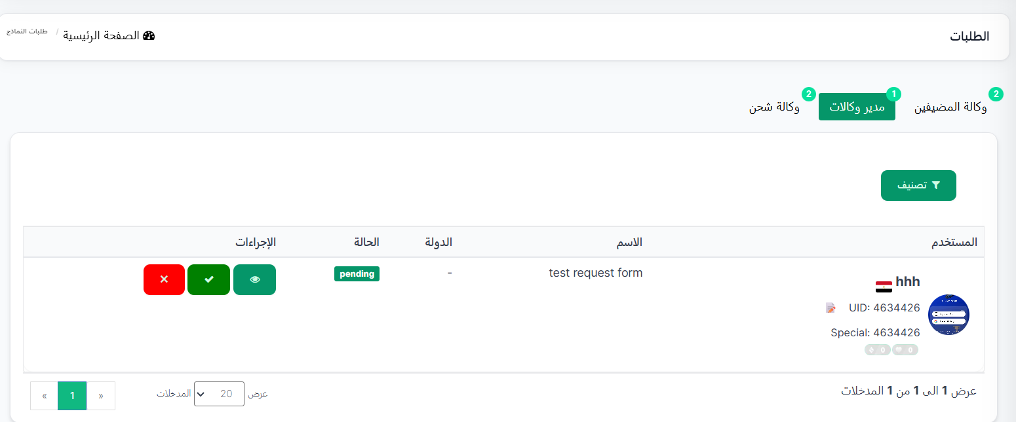Open الصفحة الرئيسية breadcrumb link
This screenshot has width=1016, height=422.
(x=101, y=35)
